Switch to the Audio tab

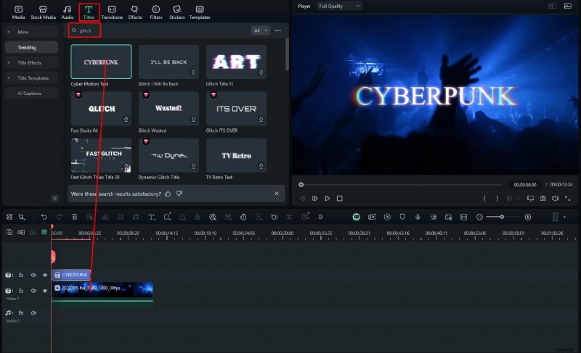click(x=67, y=12)
